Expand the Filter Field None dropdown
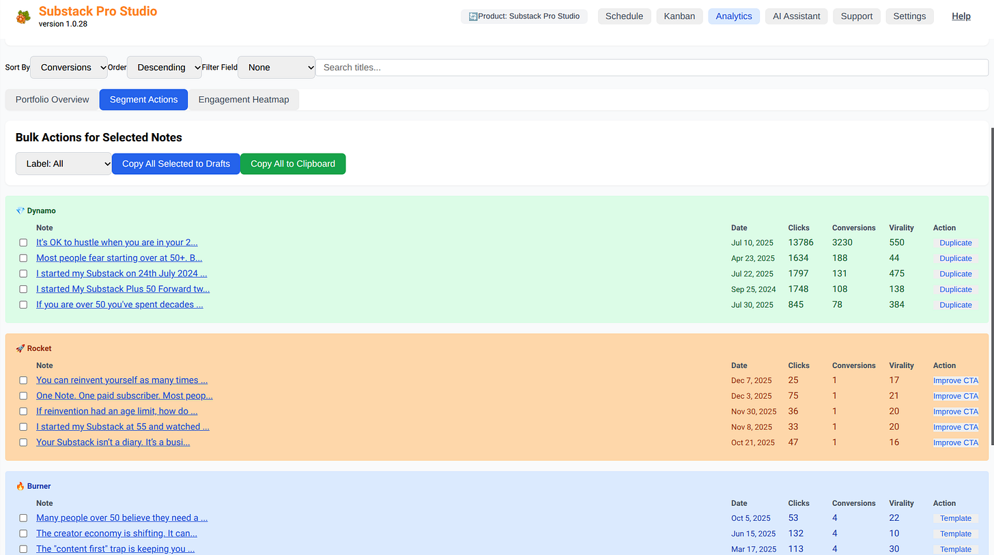994x555 pixels. [276, 68]
